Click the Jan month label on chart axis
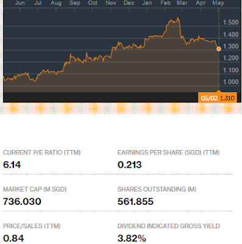 [x=147, y=3]
